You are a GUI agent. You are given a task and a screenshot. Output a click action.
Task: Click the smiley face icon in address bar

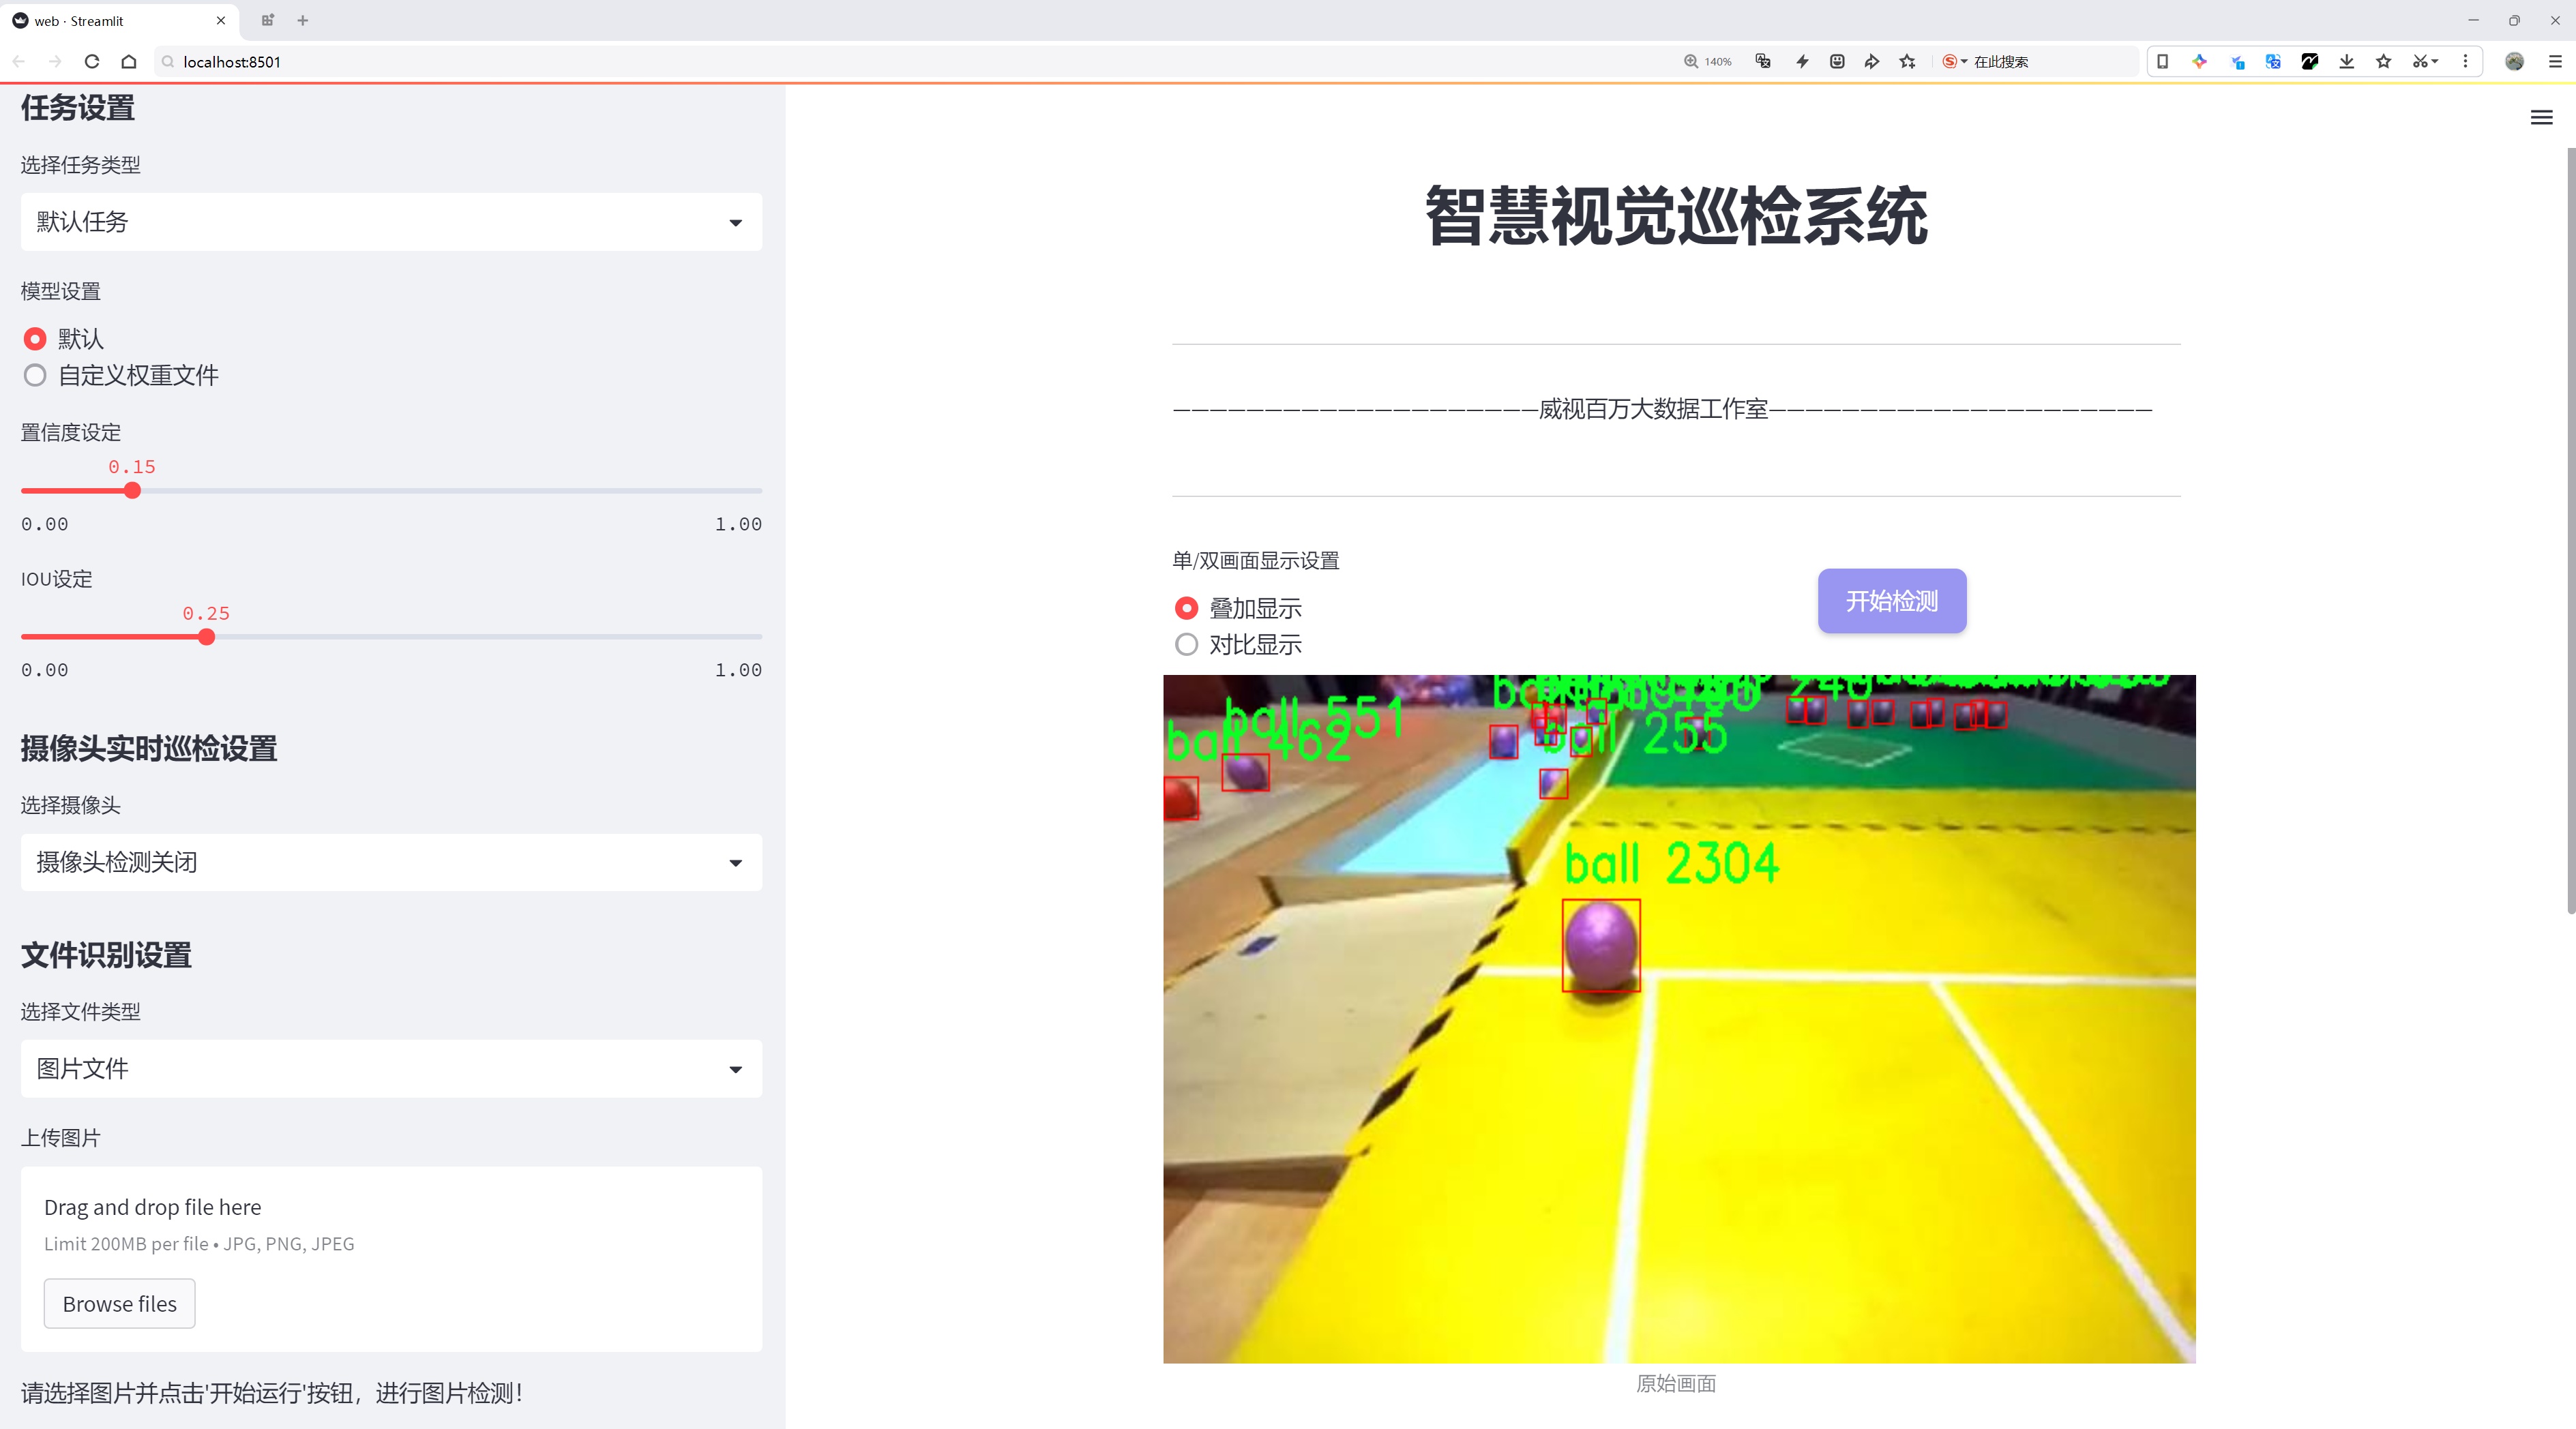(x=1837, y=61)
